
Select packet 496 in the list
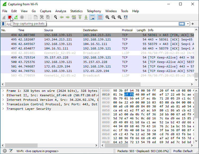[x=79, y=44]
